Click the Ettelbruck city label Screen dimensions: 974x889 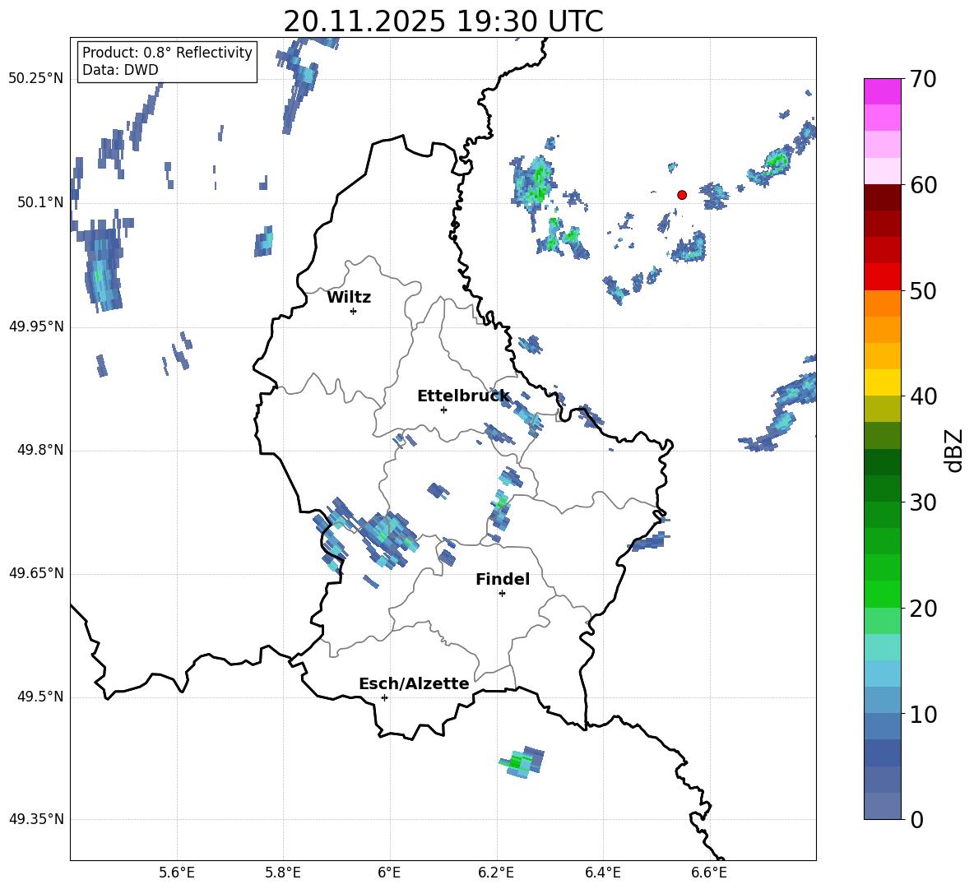coord(463,396)
